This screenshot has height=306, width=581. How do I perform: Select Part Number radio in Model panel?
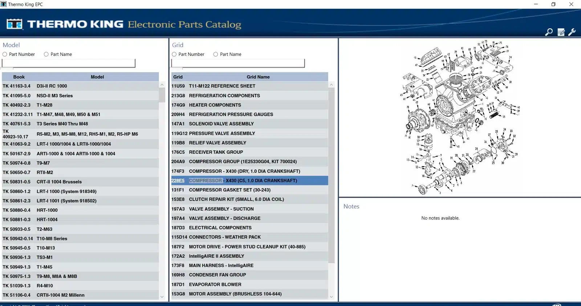(5, 54)
